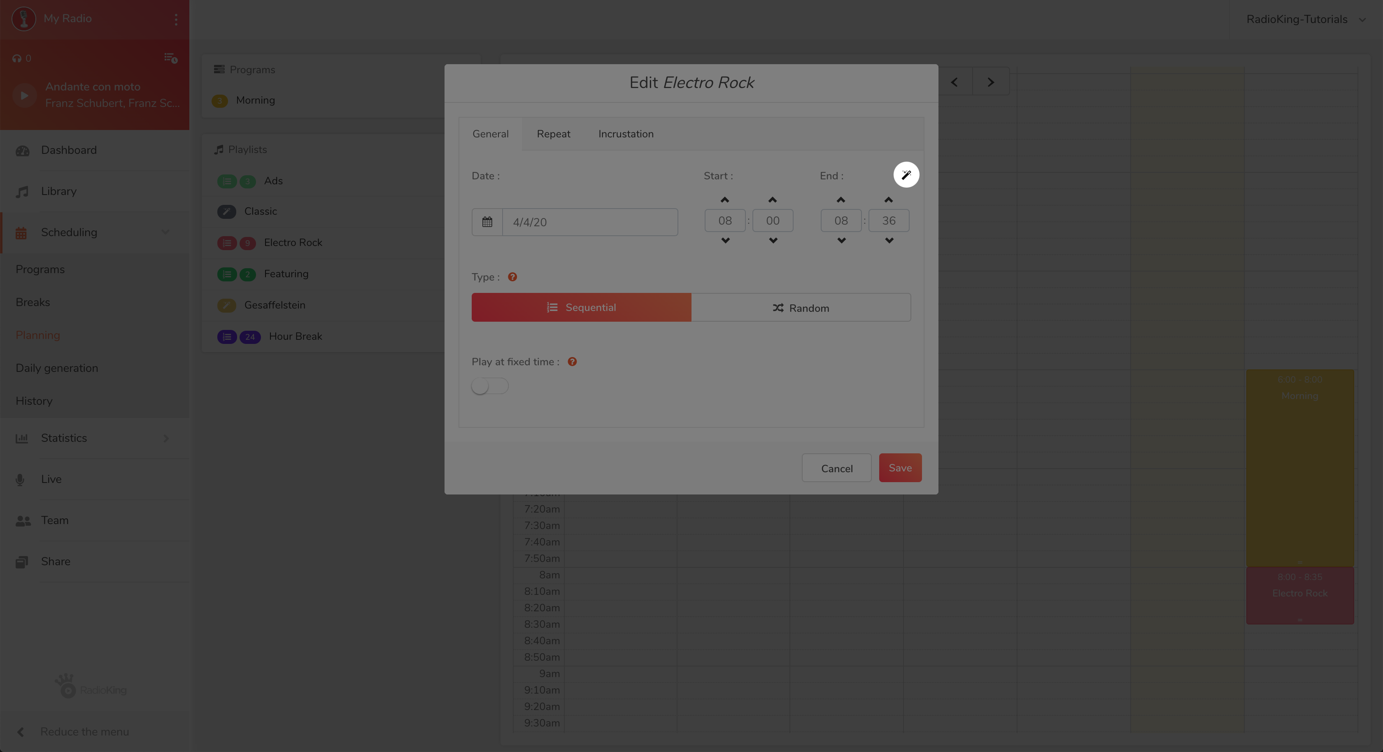Image resolution: width=1383 pixels, height=752 pixels.
Task: Play the Andante con moto track
Action: pyautogui.click(x=24, y=95)
